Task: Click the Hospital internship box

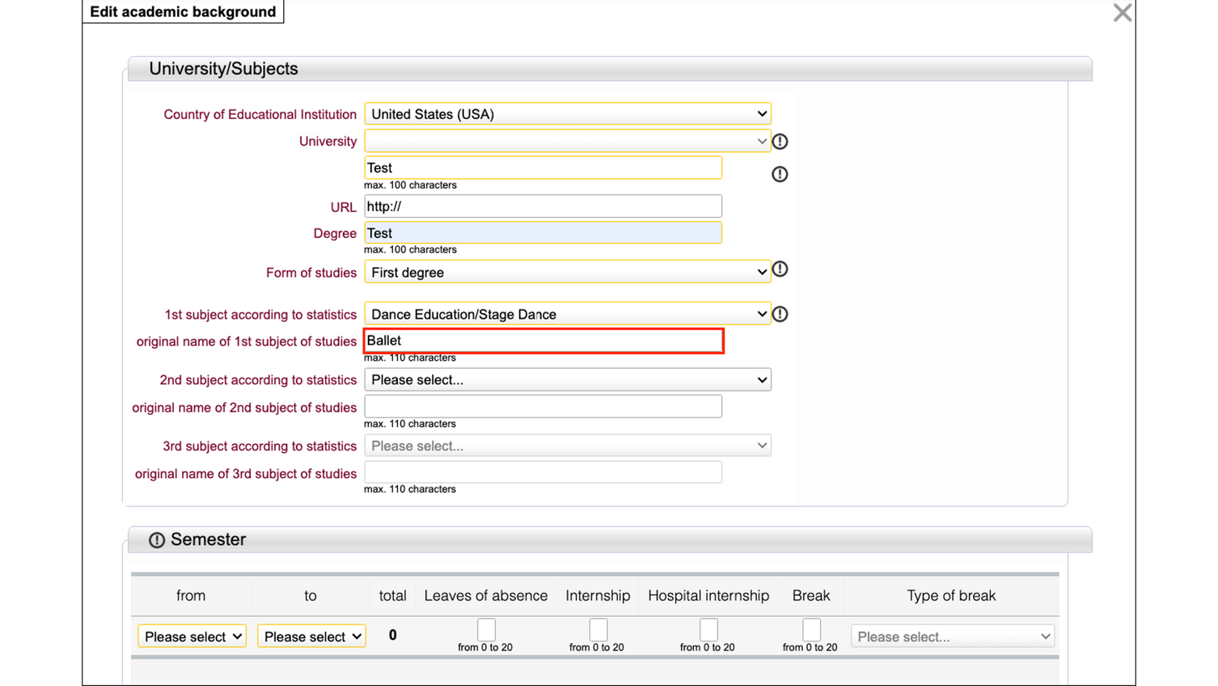Action: pos(708,629)
